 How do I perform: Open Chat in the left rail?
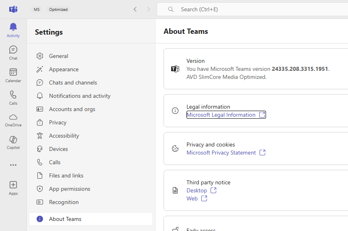pyautogui.click(x=13, y=52)
